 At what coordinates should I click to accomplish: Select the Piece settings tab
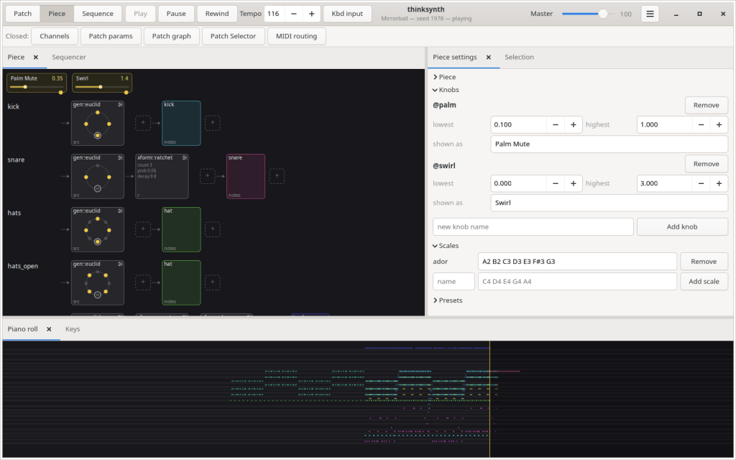[x=454, y=57]
